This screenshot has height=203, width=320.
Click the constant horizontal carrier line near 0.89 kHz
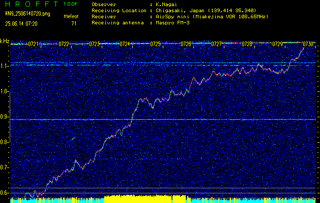[163, 120]
